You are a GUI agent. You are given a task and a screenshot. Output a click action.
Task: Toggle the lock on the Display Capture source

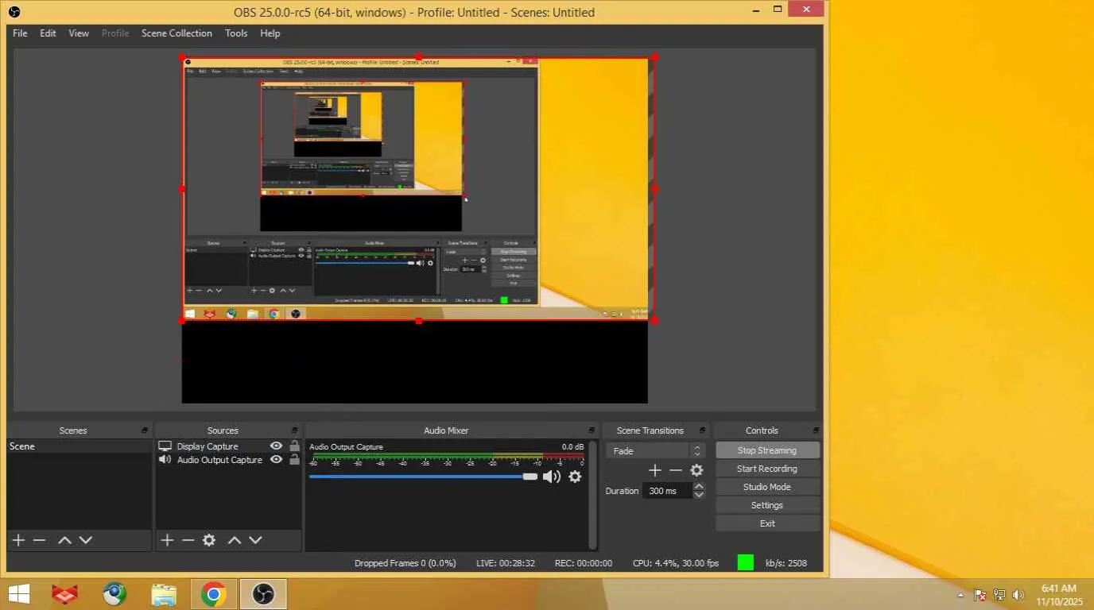click(x=294, y=446)
